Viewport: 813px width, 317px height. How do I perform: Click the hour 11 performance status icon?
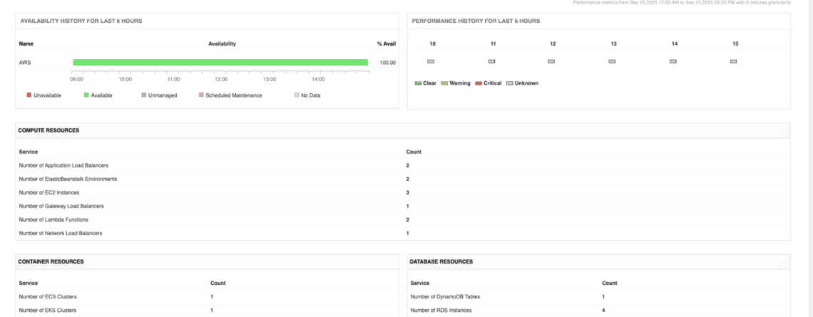click(x=491, y=62)
